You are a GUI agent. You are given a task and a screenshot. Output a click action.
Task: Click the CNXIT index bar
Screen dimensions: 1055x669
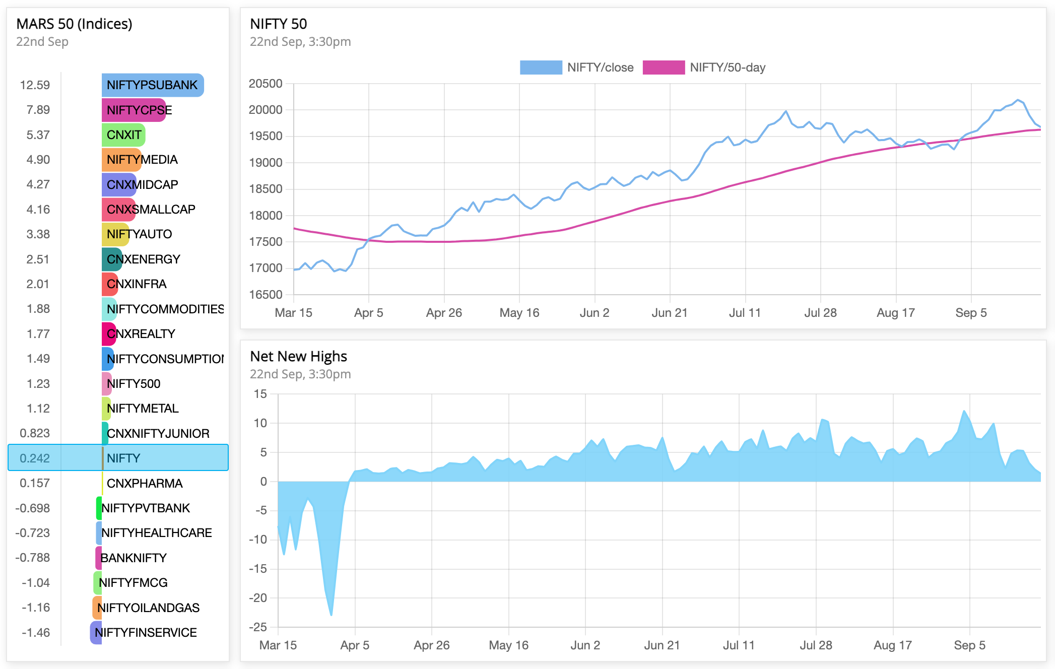pyautogui.click(x=123, y=135)
